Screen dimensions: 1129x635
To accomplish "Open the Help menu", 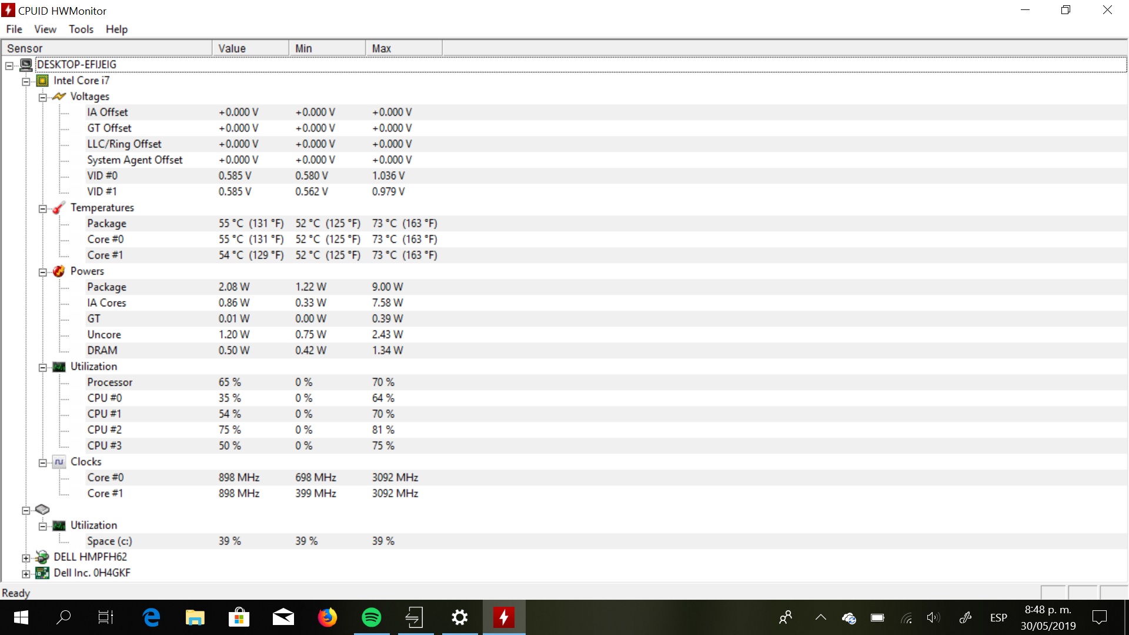I will click(x=116, y=29).
